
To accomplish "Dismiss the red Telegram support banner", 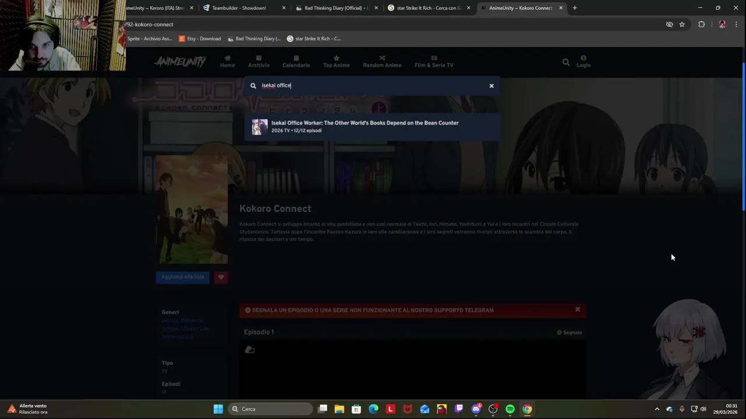I will pyautogui.click(x=578, y=310).
